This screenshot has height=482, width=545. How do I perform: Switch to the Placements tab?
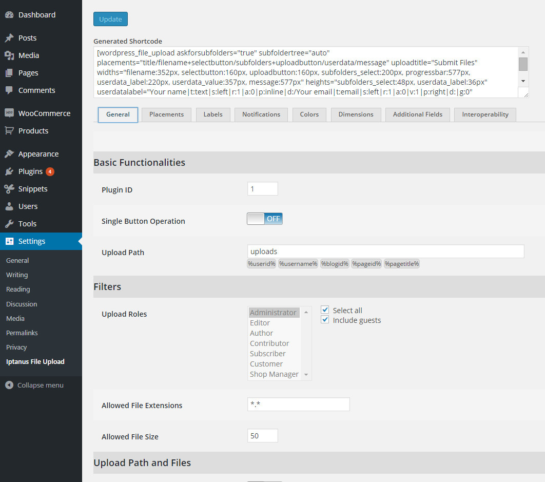[x=166, y=114]
